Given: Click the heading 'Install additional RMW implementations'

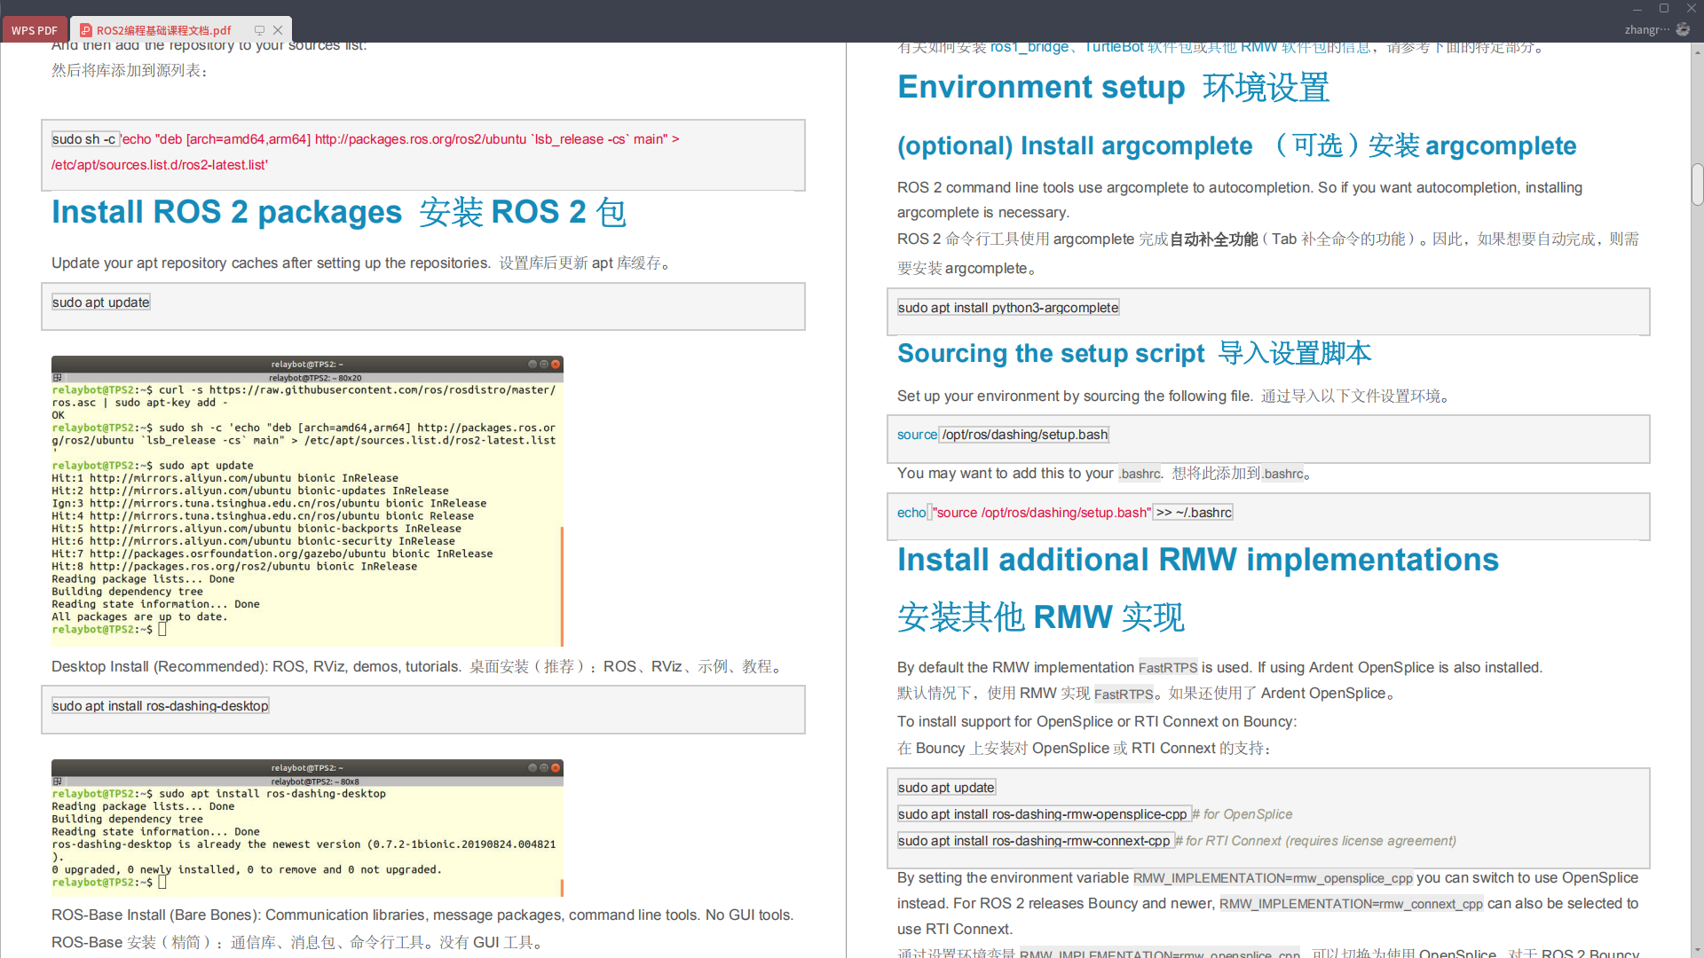Looking at the screenshot, I should pyautogui.click(x=1197, y=560).
